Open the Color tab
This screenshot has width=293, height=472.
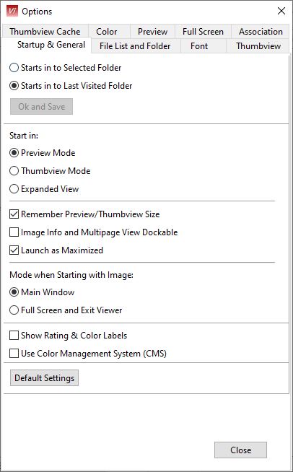point(107,32)
